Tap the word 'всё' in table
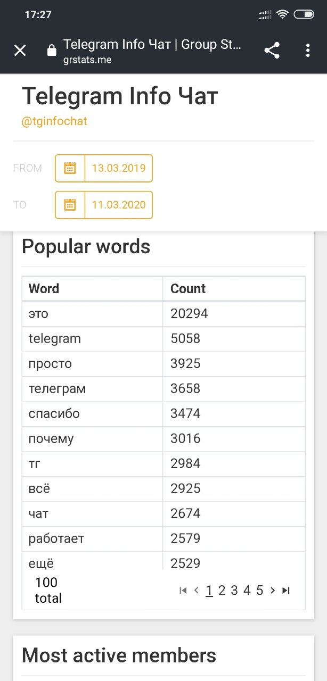Image resolution: width=327 pixels, height=681 pixels. click(x=39, y=488)
